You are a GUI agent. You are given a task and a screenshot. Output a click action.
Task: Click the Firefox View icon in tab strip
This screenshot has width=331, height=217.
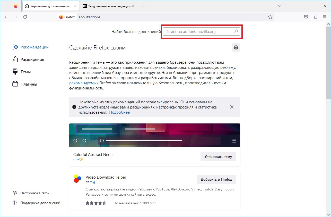click(x=16, y=6)
